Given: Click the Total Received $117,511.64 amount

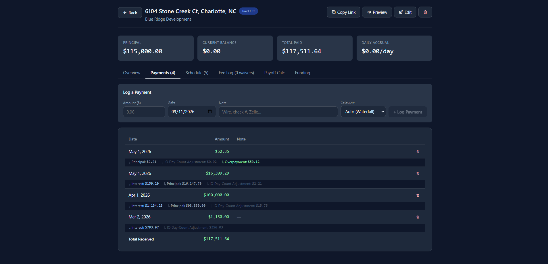Looking at the screenshot, I should click(216, 239).
